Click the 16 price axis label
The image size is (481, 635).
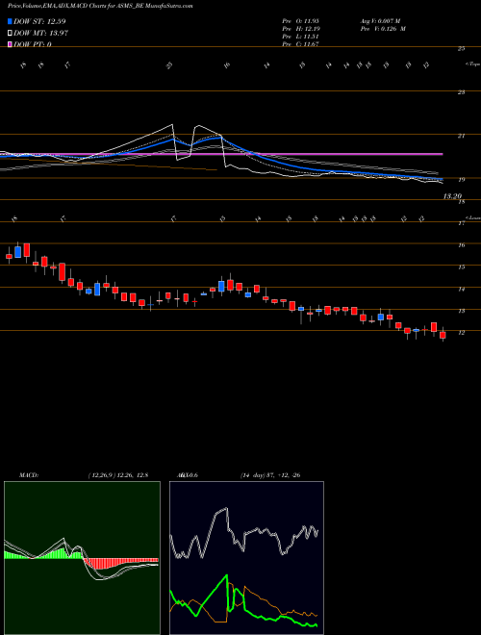pos(461,245)
